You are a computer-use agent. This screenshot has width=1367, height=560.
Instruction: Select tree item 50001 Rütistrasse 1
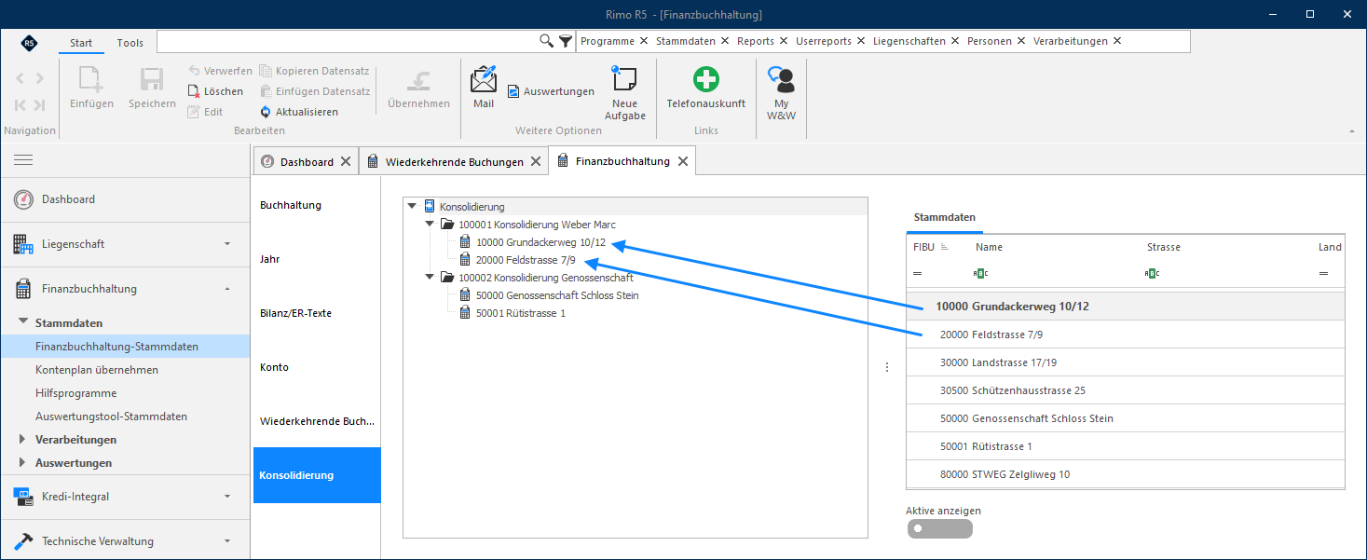tap(520, 313)
